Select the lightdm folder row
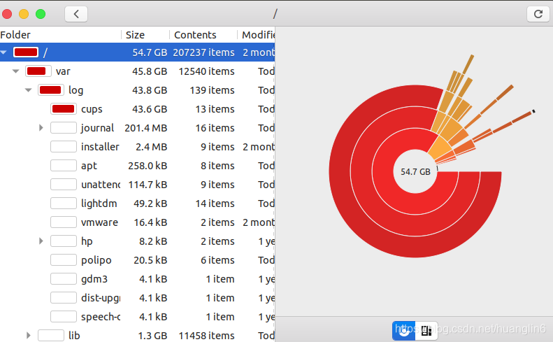553x342 pixels. tap(138, 204)
